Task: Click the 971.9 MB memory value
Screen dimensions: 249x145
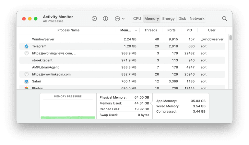Action: 129,60
